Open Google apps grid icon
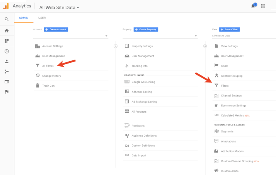The height and width of the screenshot is (175, 276). [x=263, y=6]
